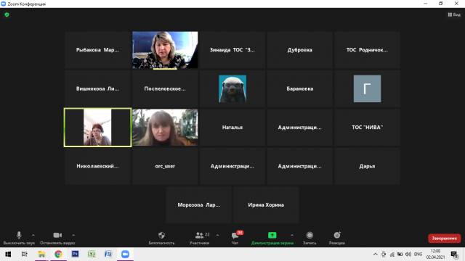
Task: Open the clock showing 02.04.2021
Action: [x=435, y=254]
